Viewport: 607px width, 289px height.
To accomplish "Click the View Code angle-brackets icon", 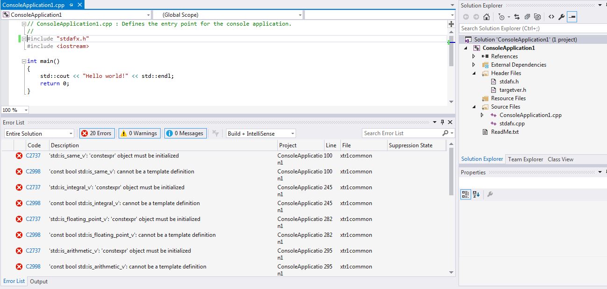I will tap(551, 17).
